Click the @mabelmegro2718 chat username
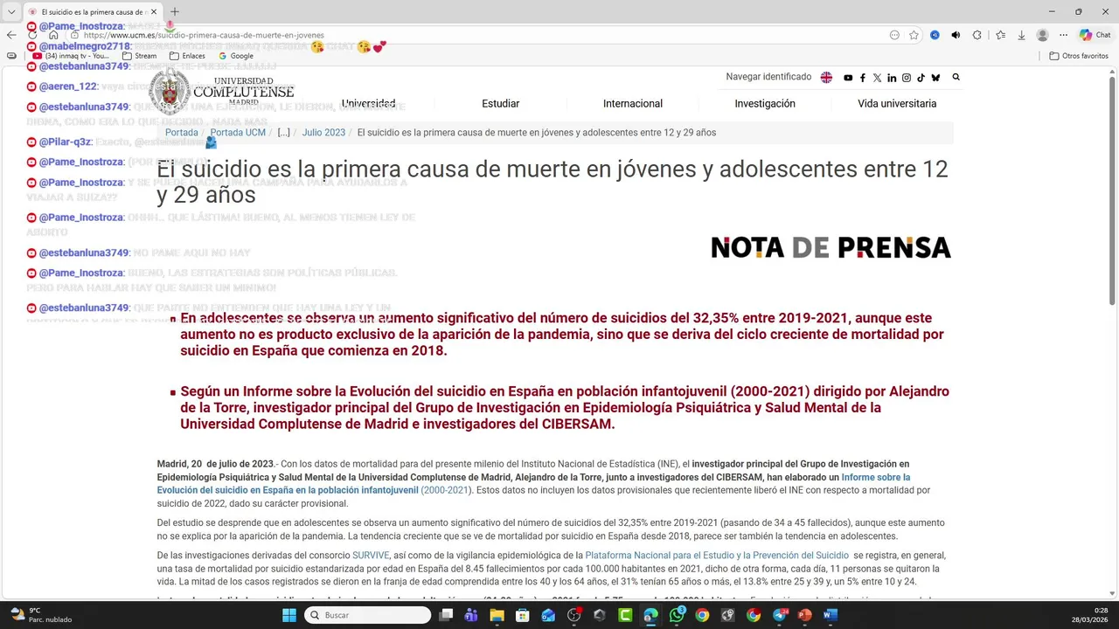 click(85, 46)
